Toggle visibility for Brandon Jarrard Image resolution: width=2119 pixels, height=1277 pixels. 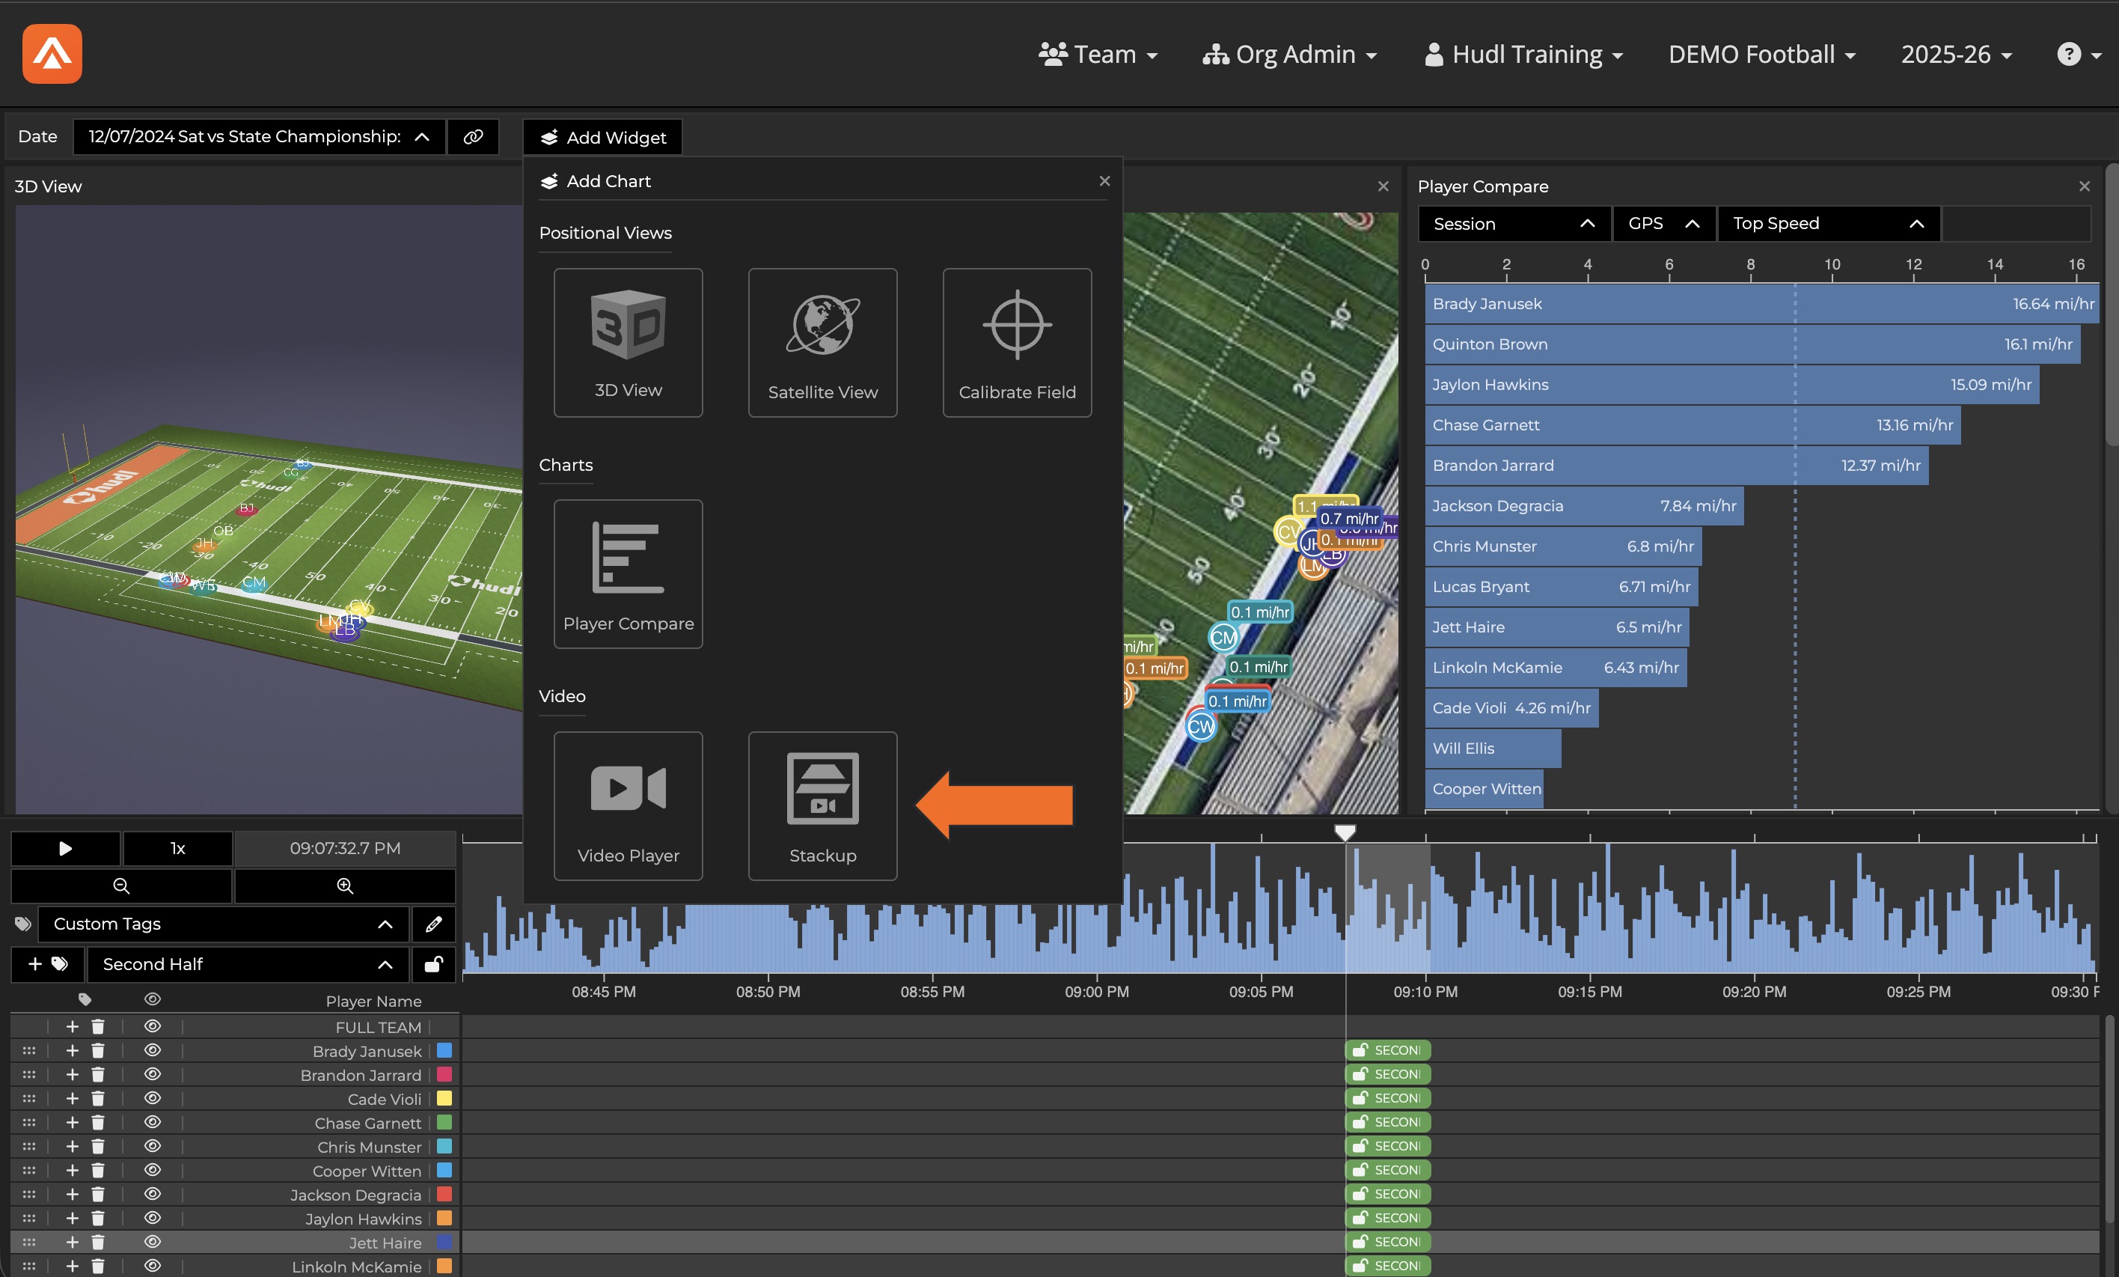click(x=152, y=1075)
